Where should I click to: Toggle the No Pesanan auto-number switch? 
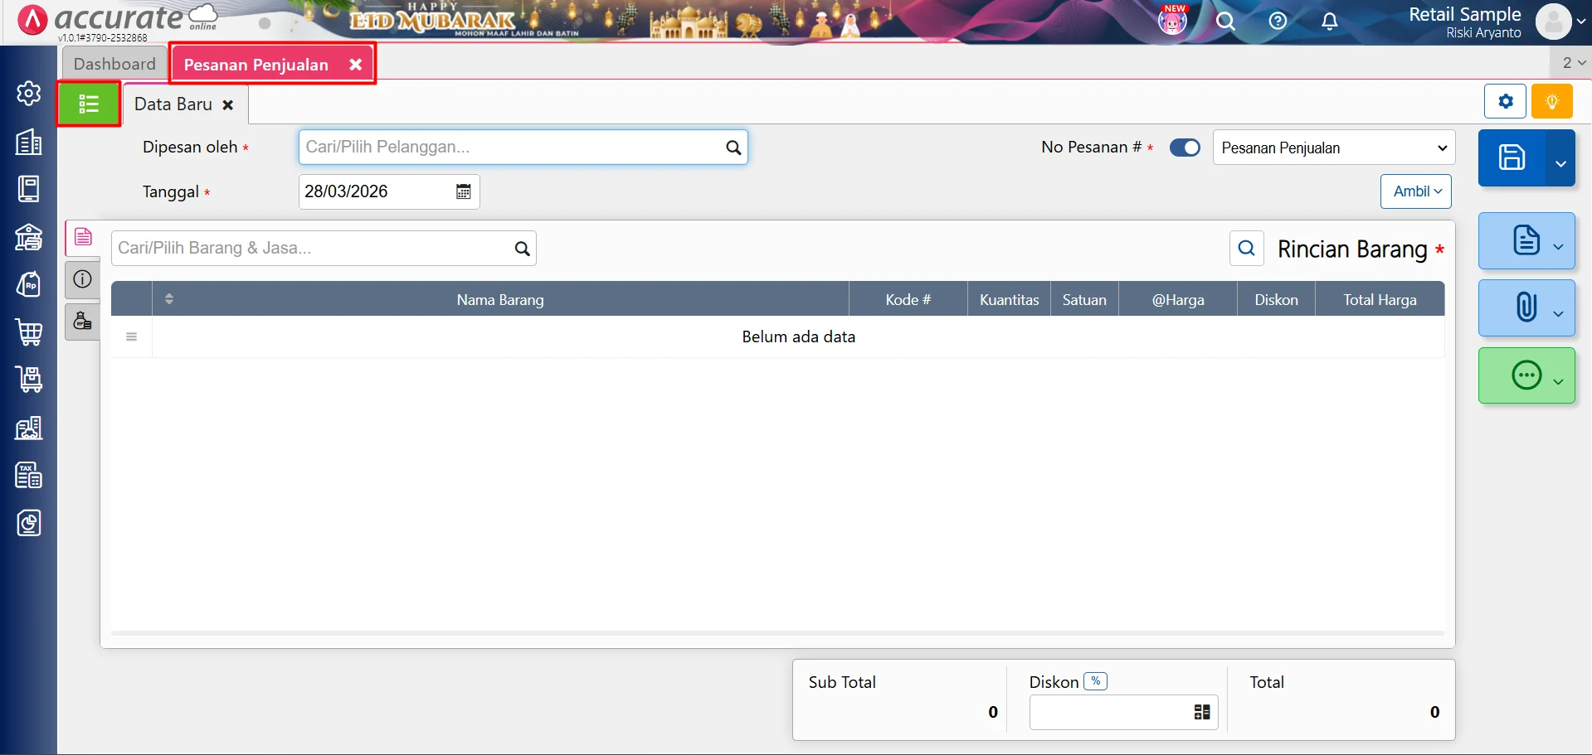pyautogui.click(x=1185, y=148)
